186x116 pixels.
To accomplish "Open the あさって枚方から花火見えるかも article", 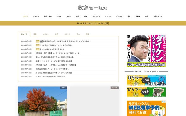I will [52, 49].
